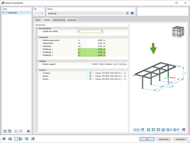Set view in -Y direction
190x143 pixels.
tap(153, 130)
